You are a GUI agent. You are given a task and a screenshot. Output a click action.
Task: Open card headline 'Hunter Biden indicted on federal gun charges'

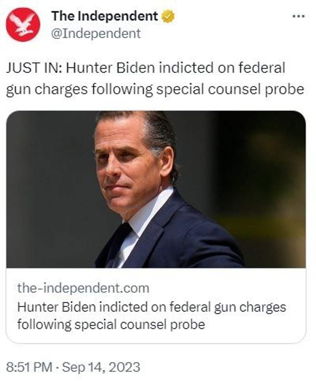click(151, 307)
